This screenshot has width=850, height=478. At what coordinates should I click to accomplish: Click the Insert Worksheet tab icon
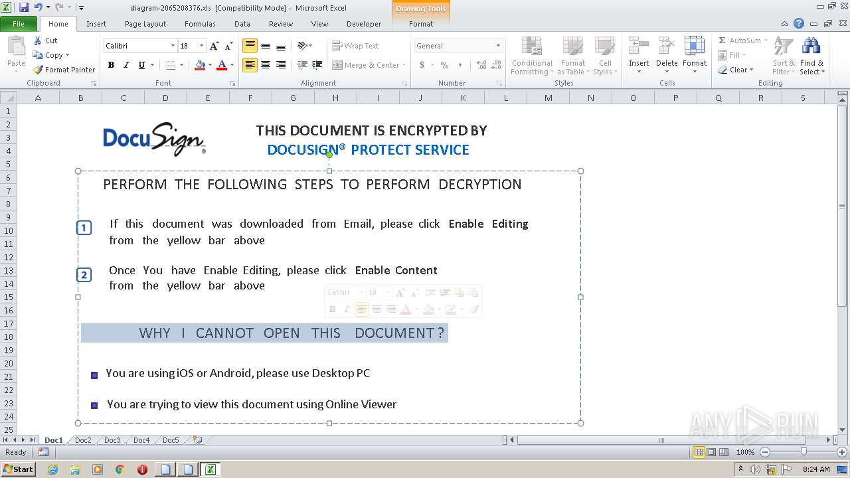(x=197, y=439)
